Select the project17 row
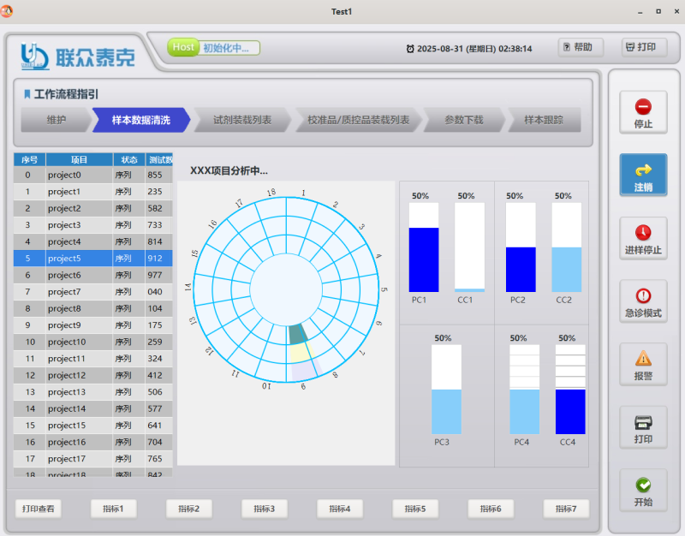The width and height of the screenshot is (685, 536). [x=93, y=459]
